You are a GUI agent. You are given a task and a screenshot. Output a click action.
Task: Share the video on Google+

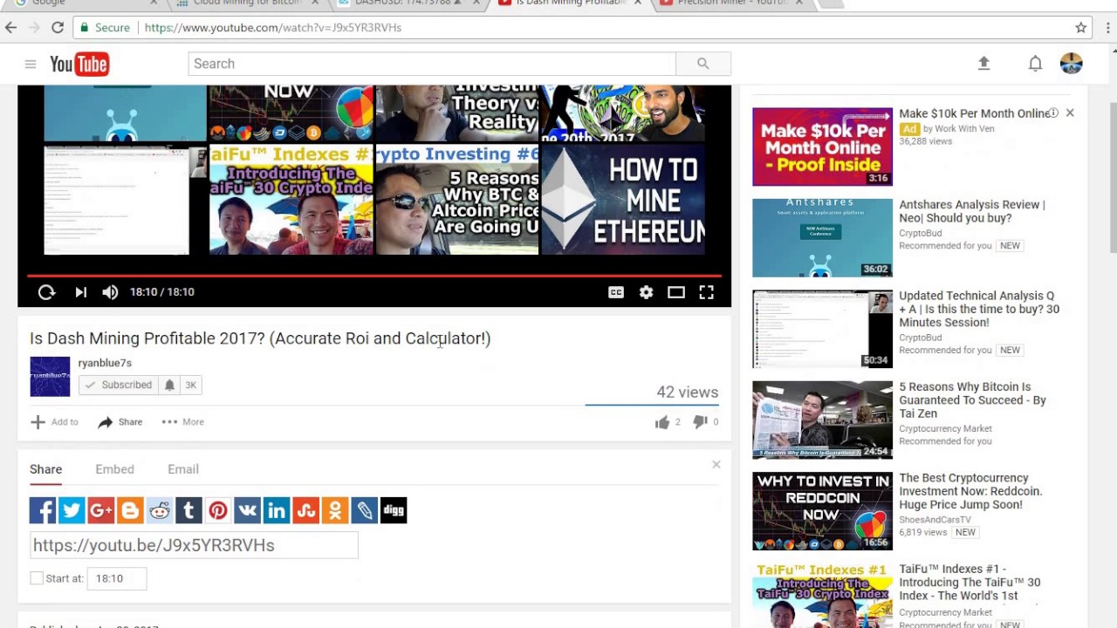tap(101, 510)
